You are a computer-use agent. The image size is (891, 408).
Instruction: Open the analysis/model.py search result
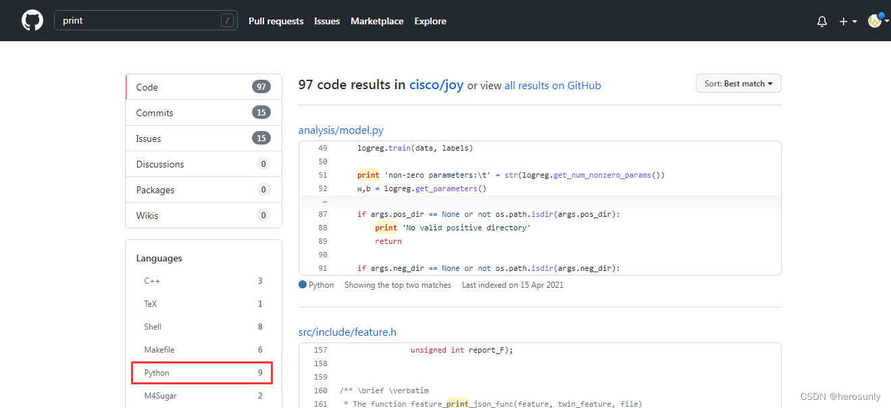(x=340, y=130)
